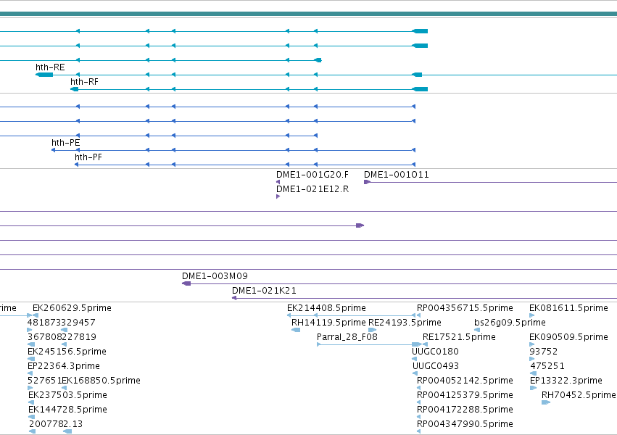This screenshot has width=617, height=435.
Task: Click the hth-RE terminal exon block
Action: [44, 75]
